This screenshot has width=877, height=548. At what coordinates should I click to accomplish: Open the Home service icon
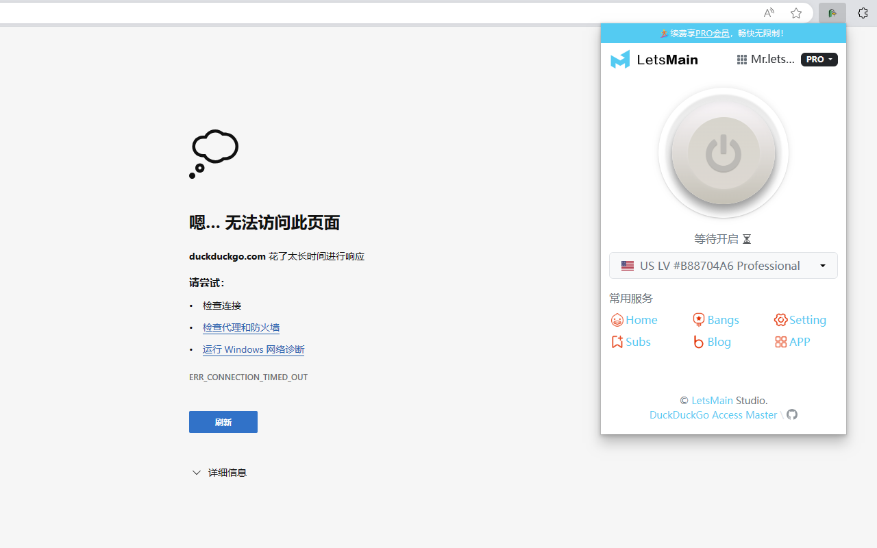pyautogui.click(x=617, y=320)
